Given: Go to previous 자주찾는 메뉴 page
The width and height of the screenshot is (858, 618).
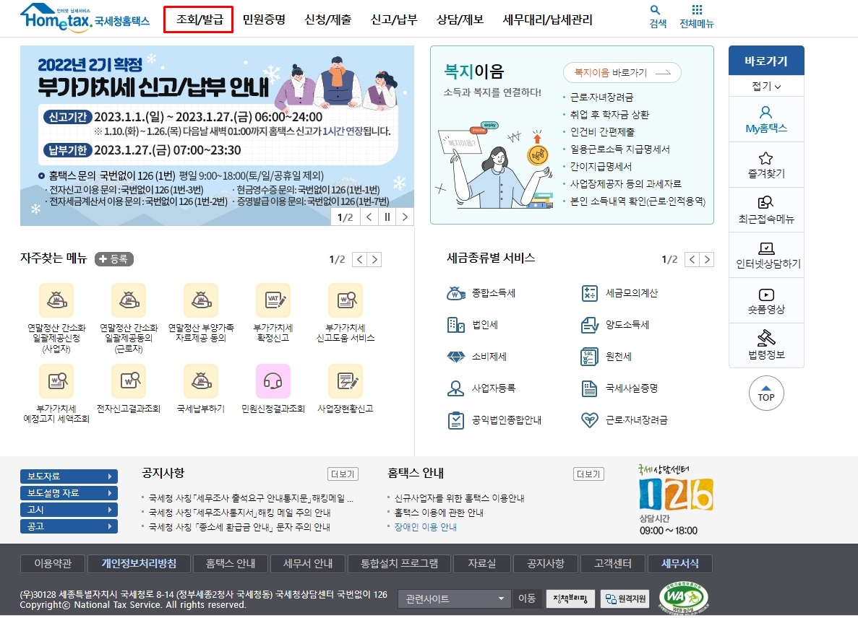Looking at the screenshot, I should point(359,260).
